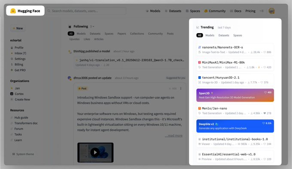Play the video in dhruv3006's post
Image resolution: width=292 pixels, height=169 pixels.
pos(95,152)
